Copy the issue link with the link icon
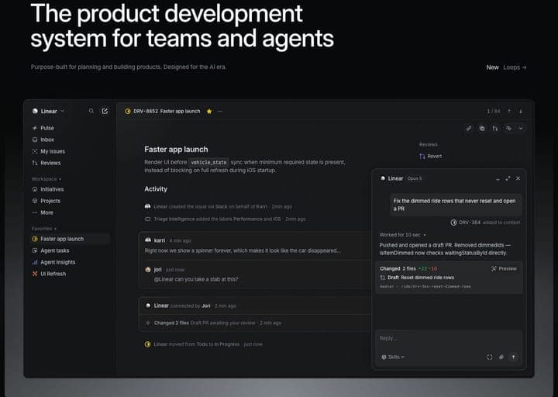 coord(469,129)
